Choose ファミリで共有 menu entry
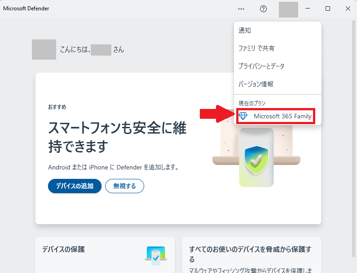Viewport: 357px width, 273px height. [x=278, y=48]
